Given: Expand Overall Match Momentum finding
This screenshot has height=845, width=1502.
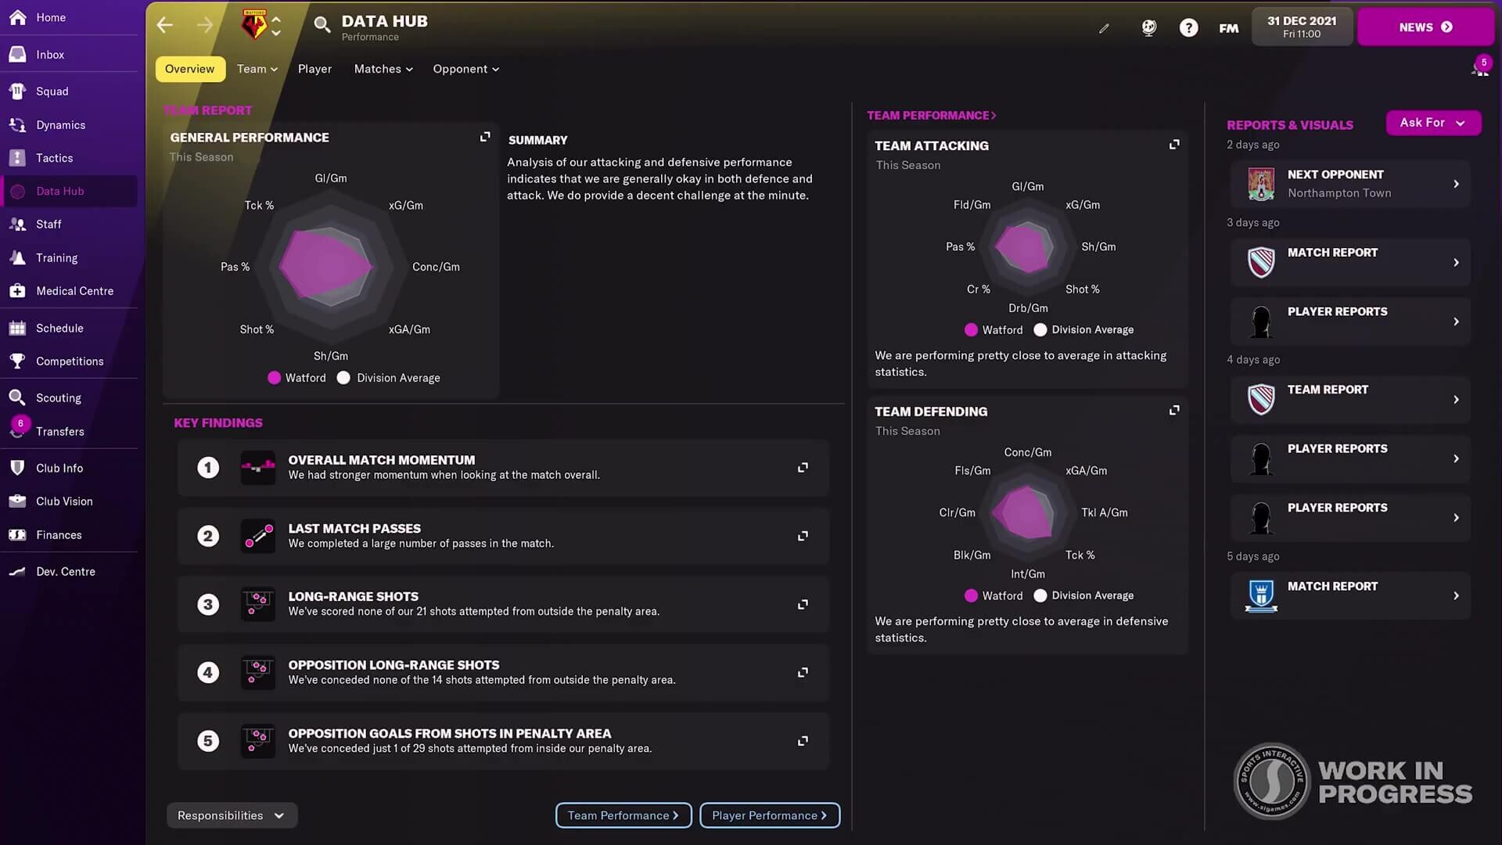Looking at the screenshot, I should pyautogui.click(x=803, y=468).
